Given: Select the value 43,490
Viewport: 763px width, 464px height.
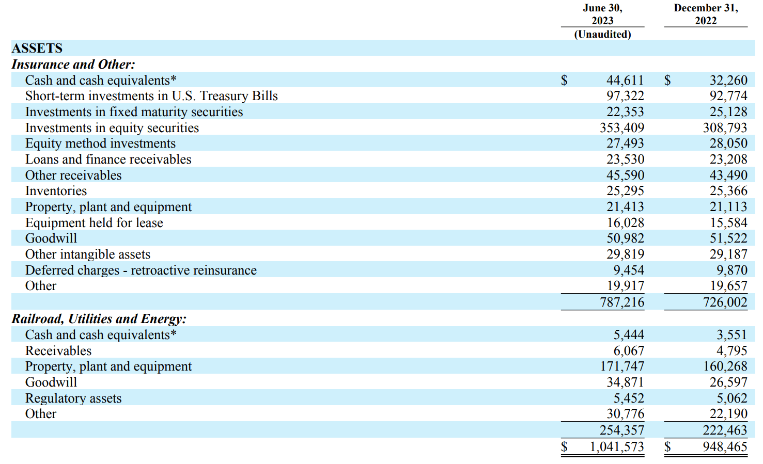Looking at the screenshot, I should [728, 175].
